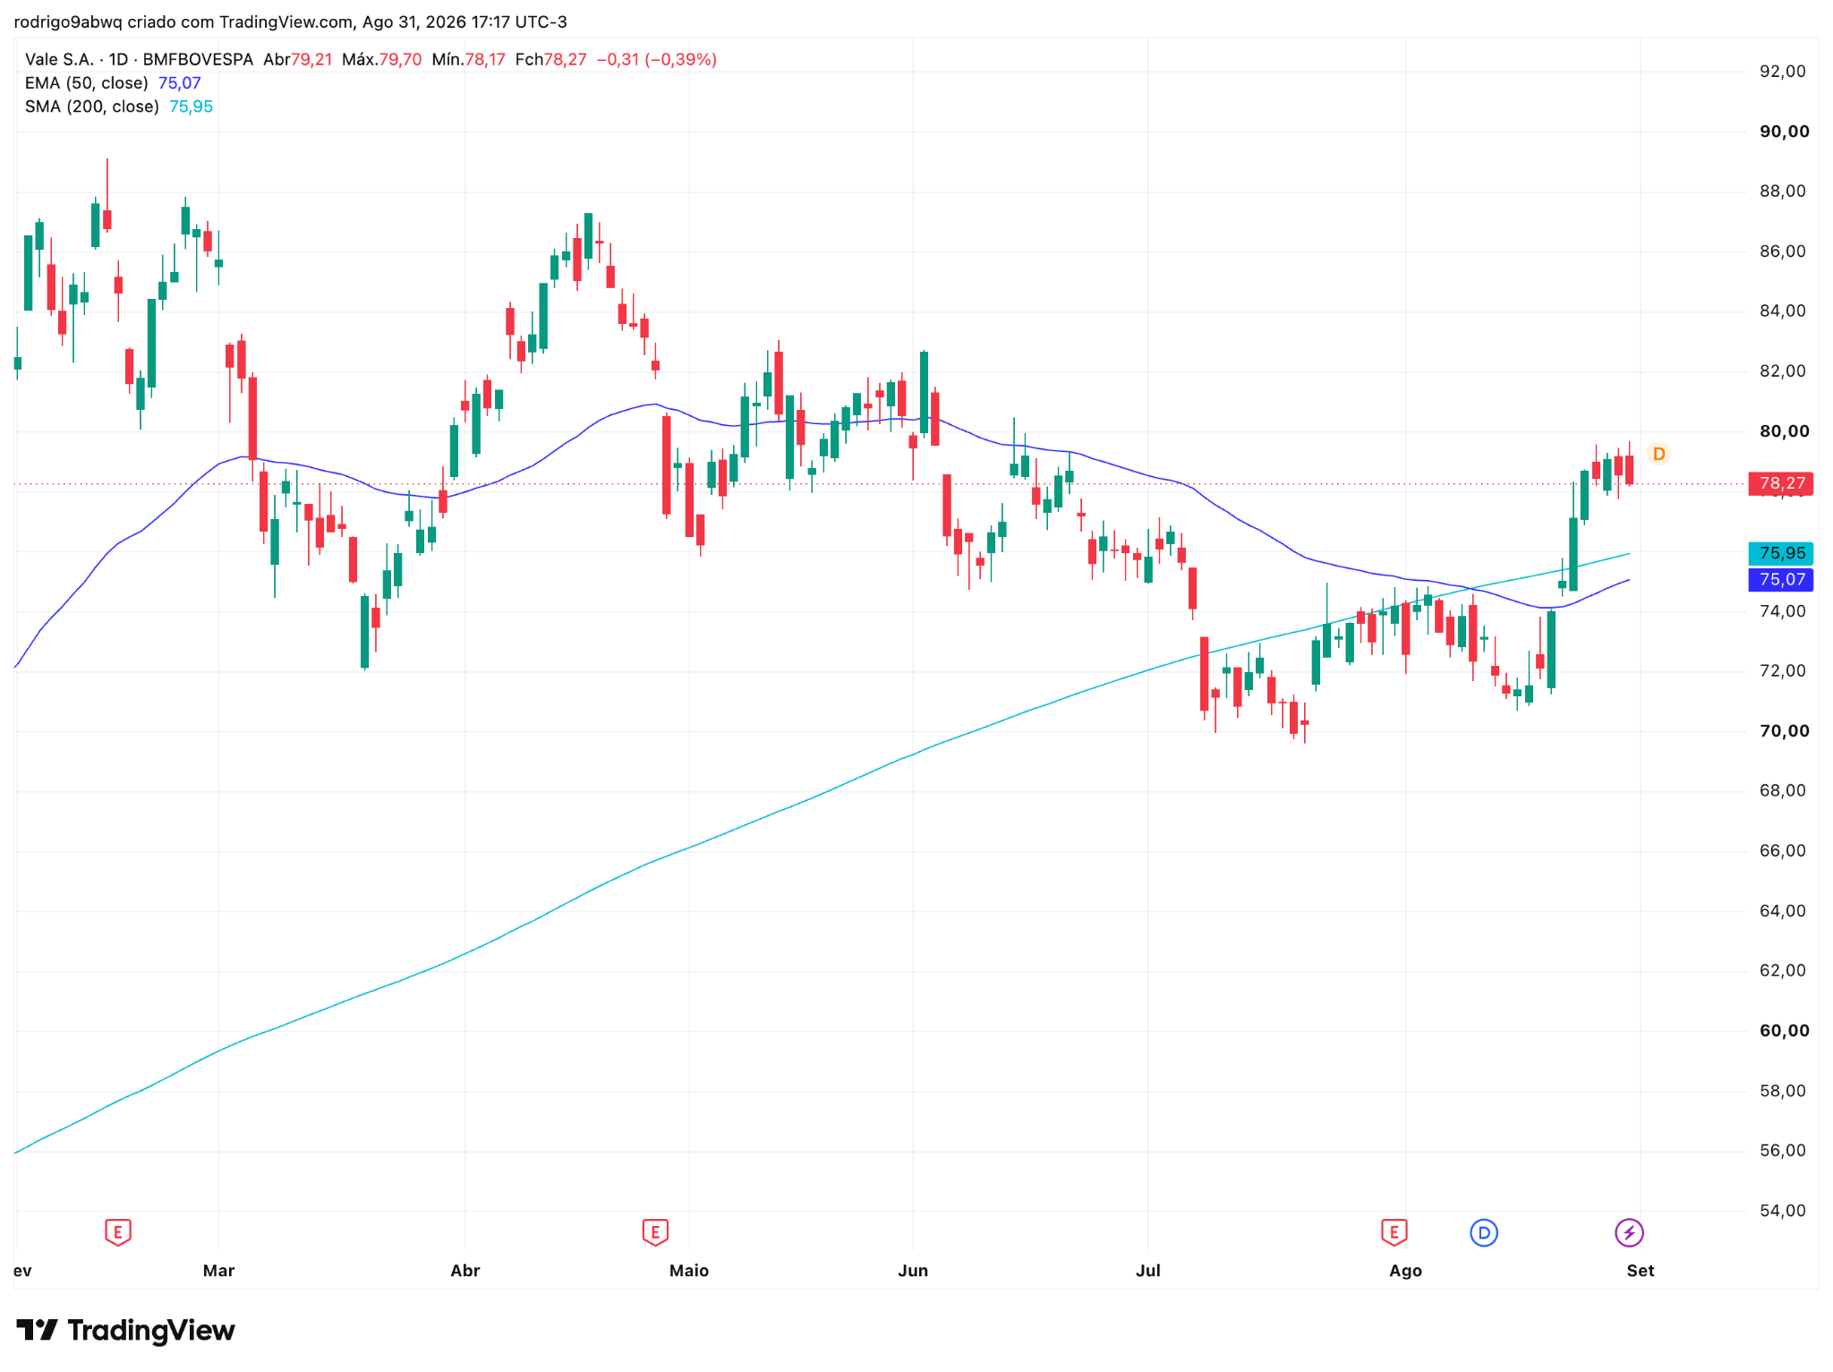The image size is (1833, 1372).
Task: Click the Set label on time axis
Action: tap(1641, 1270)
